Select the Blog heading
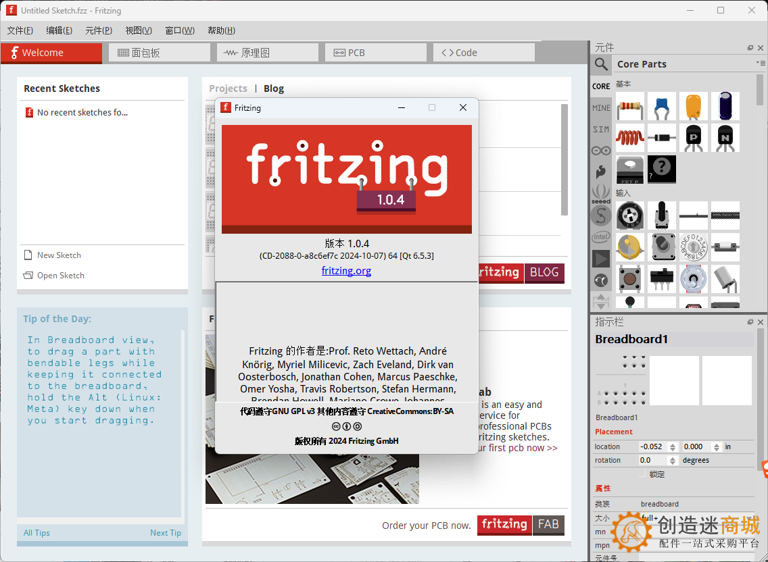The height and width of the screenshot is (562, 768). coord(274,88)
